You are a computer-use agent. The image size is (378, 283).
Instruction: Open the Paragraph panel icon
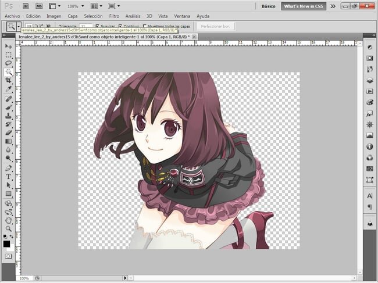(x=370, y=207)
